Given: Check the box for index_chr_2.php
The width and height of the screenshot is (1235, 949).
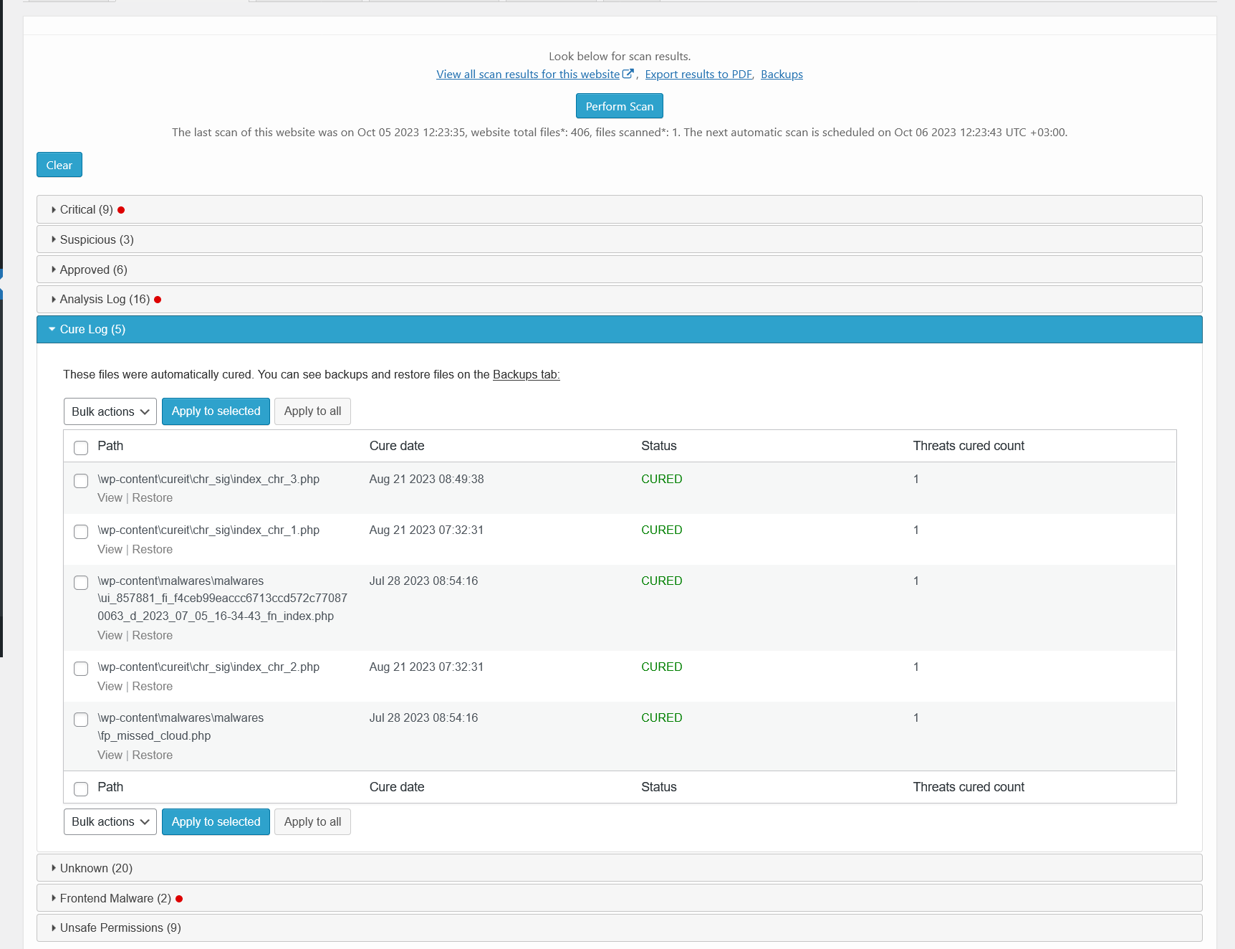Looking at the screenshot, I should point(81,669).
